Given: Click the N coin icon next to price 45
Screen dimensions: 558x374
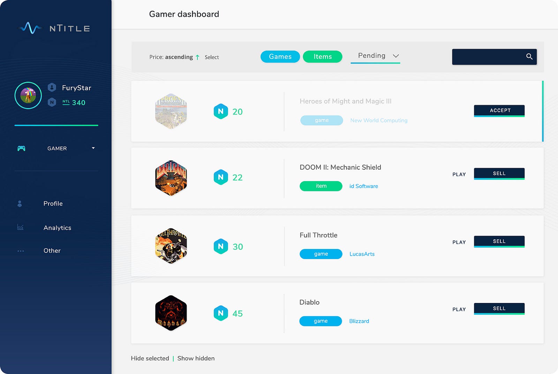Looking at the screenshot, I should 221,313.
